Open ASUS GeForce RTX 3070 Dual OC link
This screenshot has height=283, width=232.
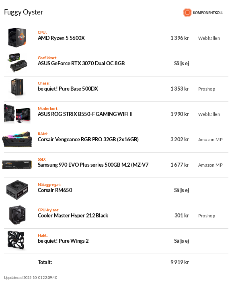81,63
